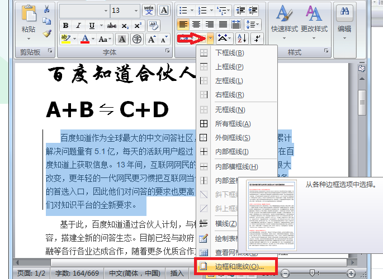Toggle superscript x² formatting
Screen dimensions: 383x279
coord(138,26)
